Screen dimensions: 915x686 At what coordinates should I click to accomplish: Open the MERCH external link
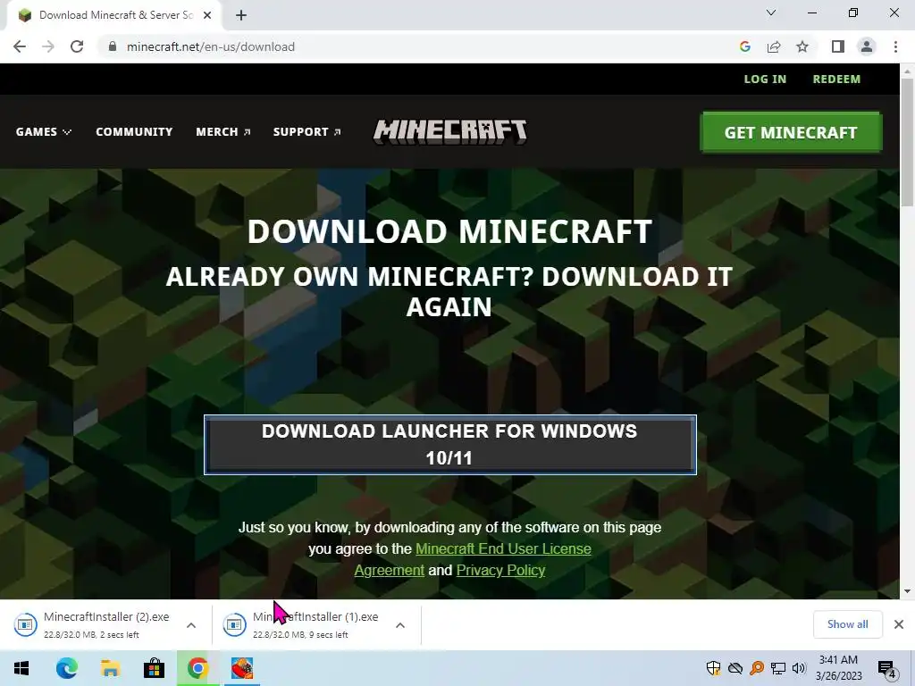(222, 132)
